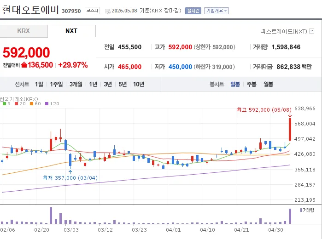This screenshot has width=322, height=239.
Task: Show the 1주일 line chart
Action: [56, 84]
